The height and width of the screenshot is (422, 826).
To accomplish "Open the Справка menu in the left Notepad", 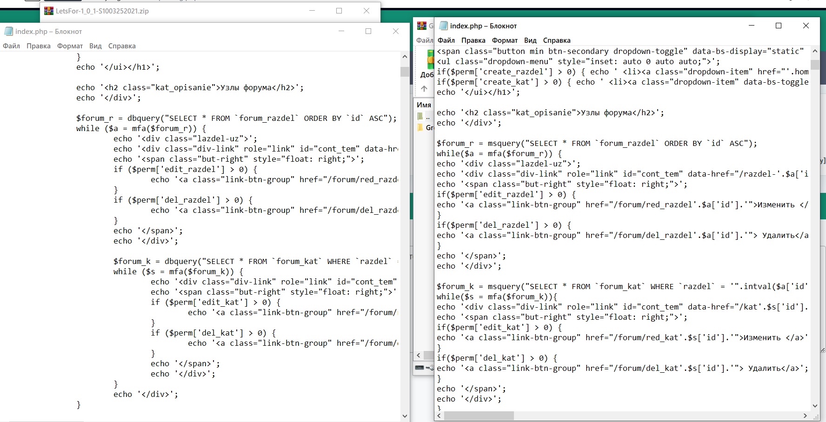I will (122, 46).
